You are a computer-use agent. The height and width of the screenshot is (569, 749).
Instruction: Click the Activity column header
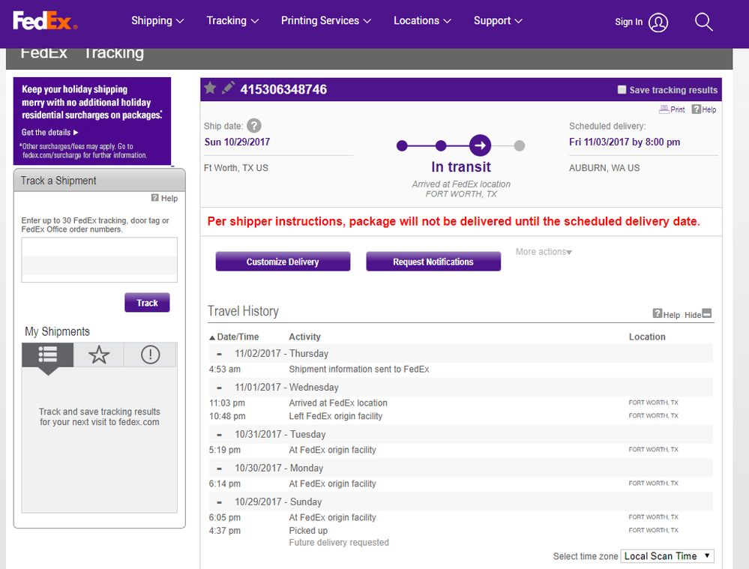pyautogui.click(x=304, y=337)
